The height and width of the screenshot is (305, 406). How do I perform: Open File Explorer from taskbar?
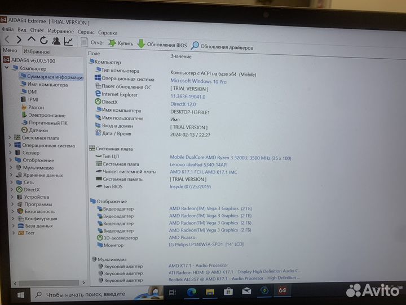[x=210, y=291]
